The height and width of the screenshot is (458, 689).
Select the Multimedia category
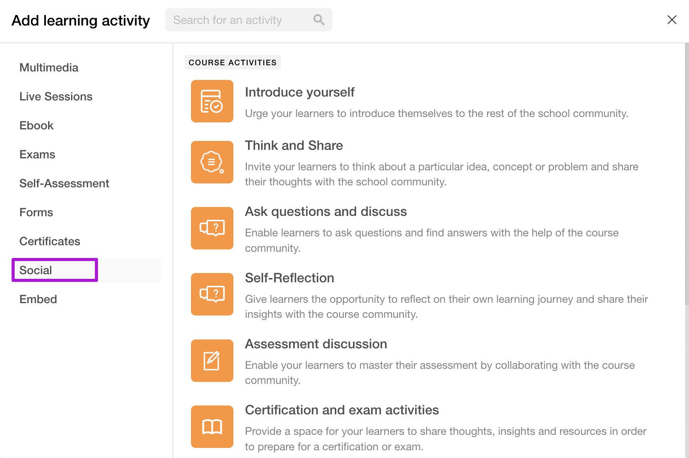(49, 67)
